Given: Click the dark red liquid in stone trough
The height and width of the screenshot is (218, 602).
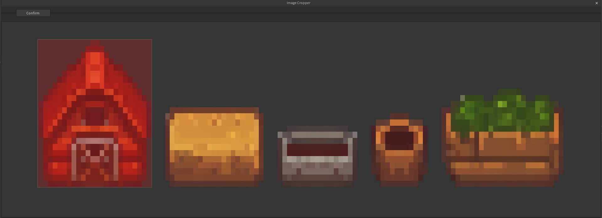Looking at the screenshot, I should 317,150.
